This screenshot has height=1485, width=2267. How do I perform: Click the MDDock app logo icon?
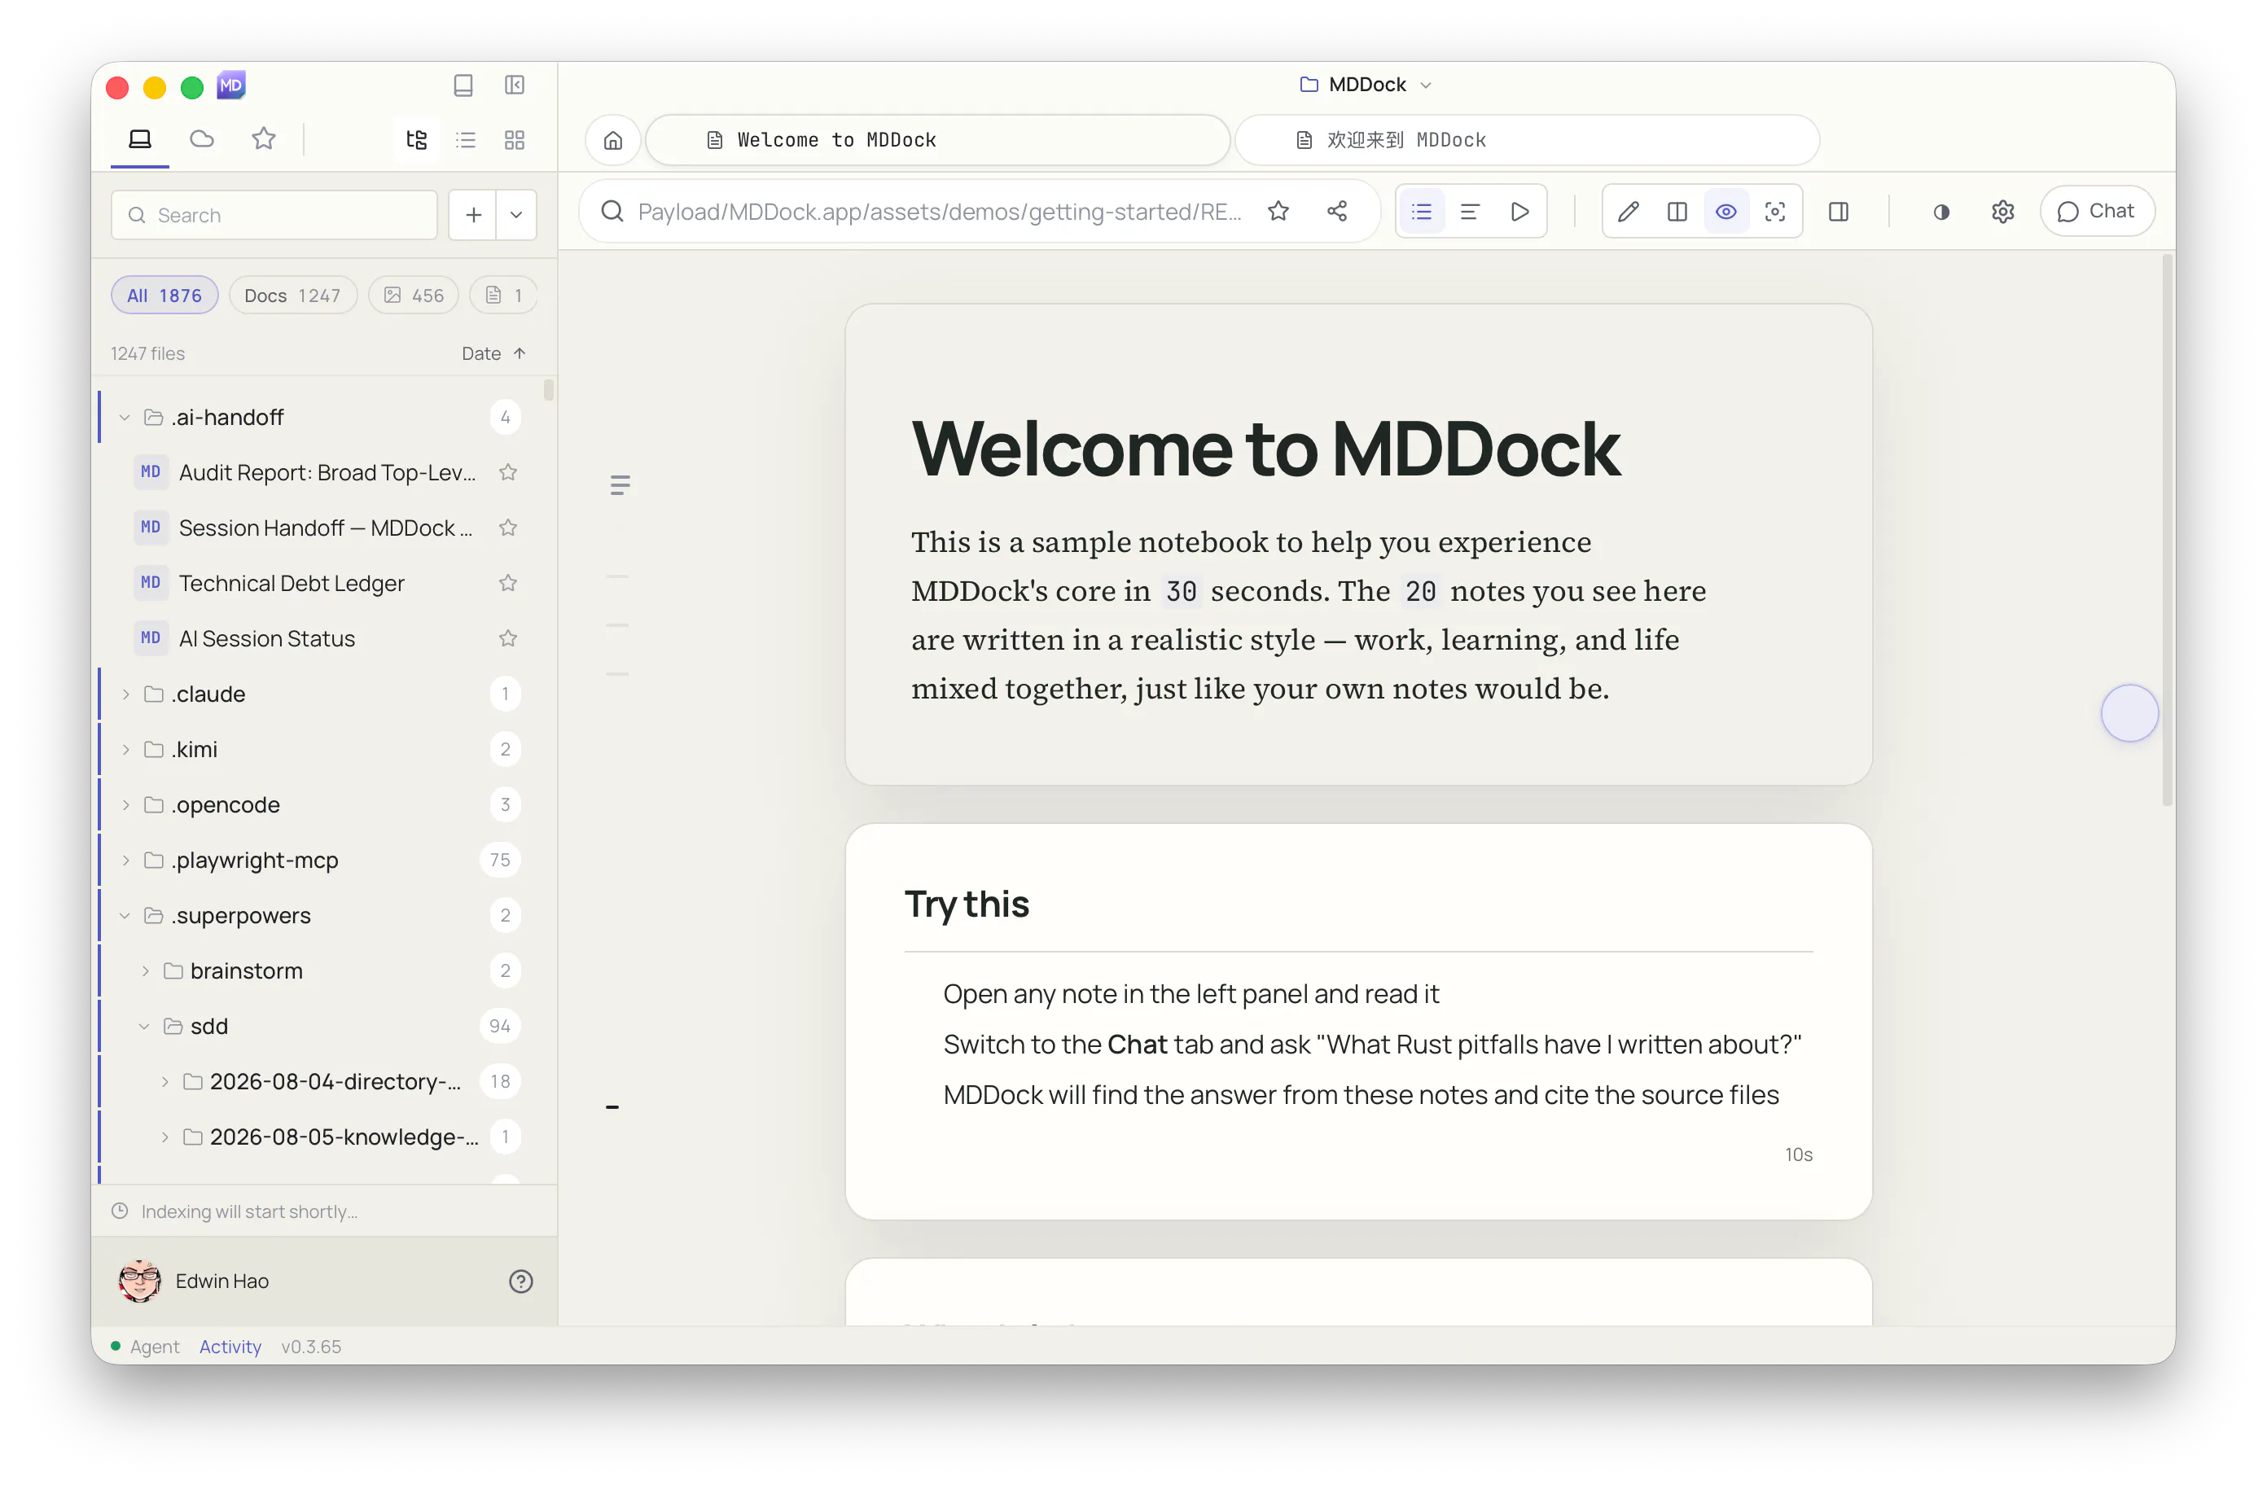point(231,85)
